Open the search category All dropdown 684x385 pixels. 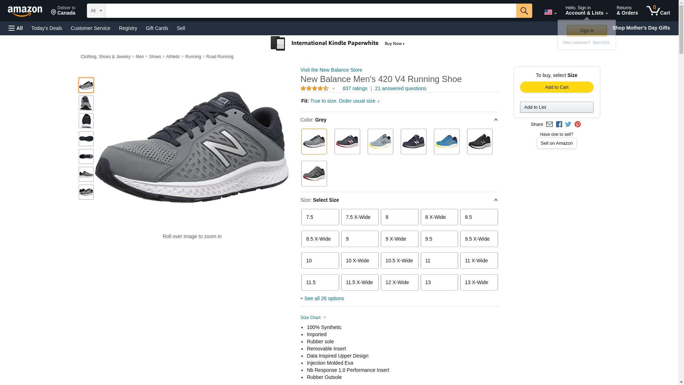pos(96,11)
